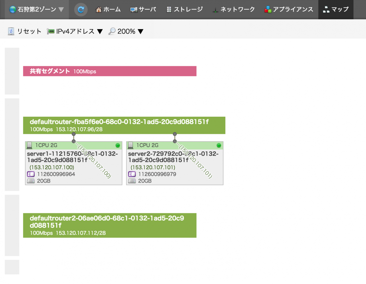This screenshot has height=284, width=366.
Task: Open the ストレージ tab
Action: (185, 10)
